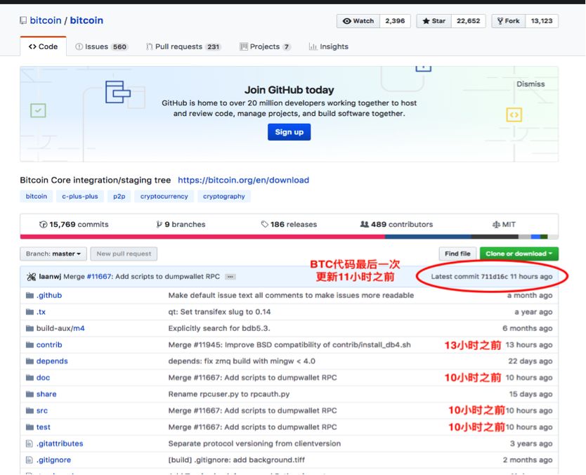Open commit 'Rename rpcuser.py to rpcauth.py'
The width and height of the screenshot is (586, 475).
229,394
